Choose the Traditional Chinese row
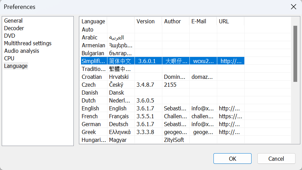The width and height of the screenshot is (302, 170). 162,69
